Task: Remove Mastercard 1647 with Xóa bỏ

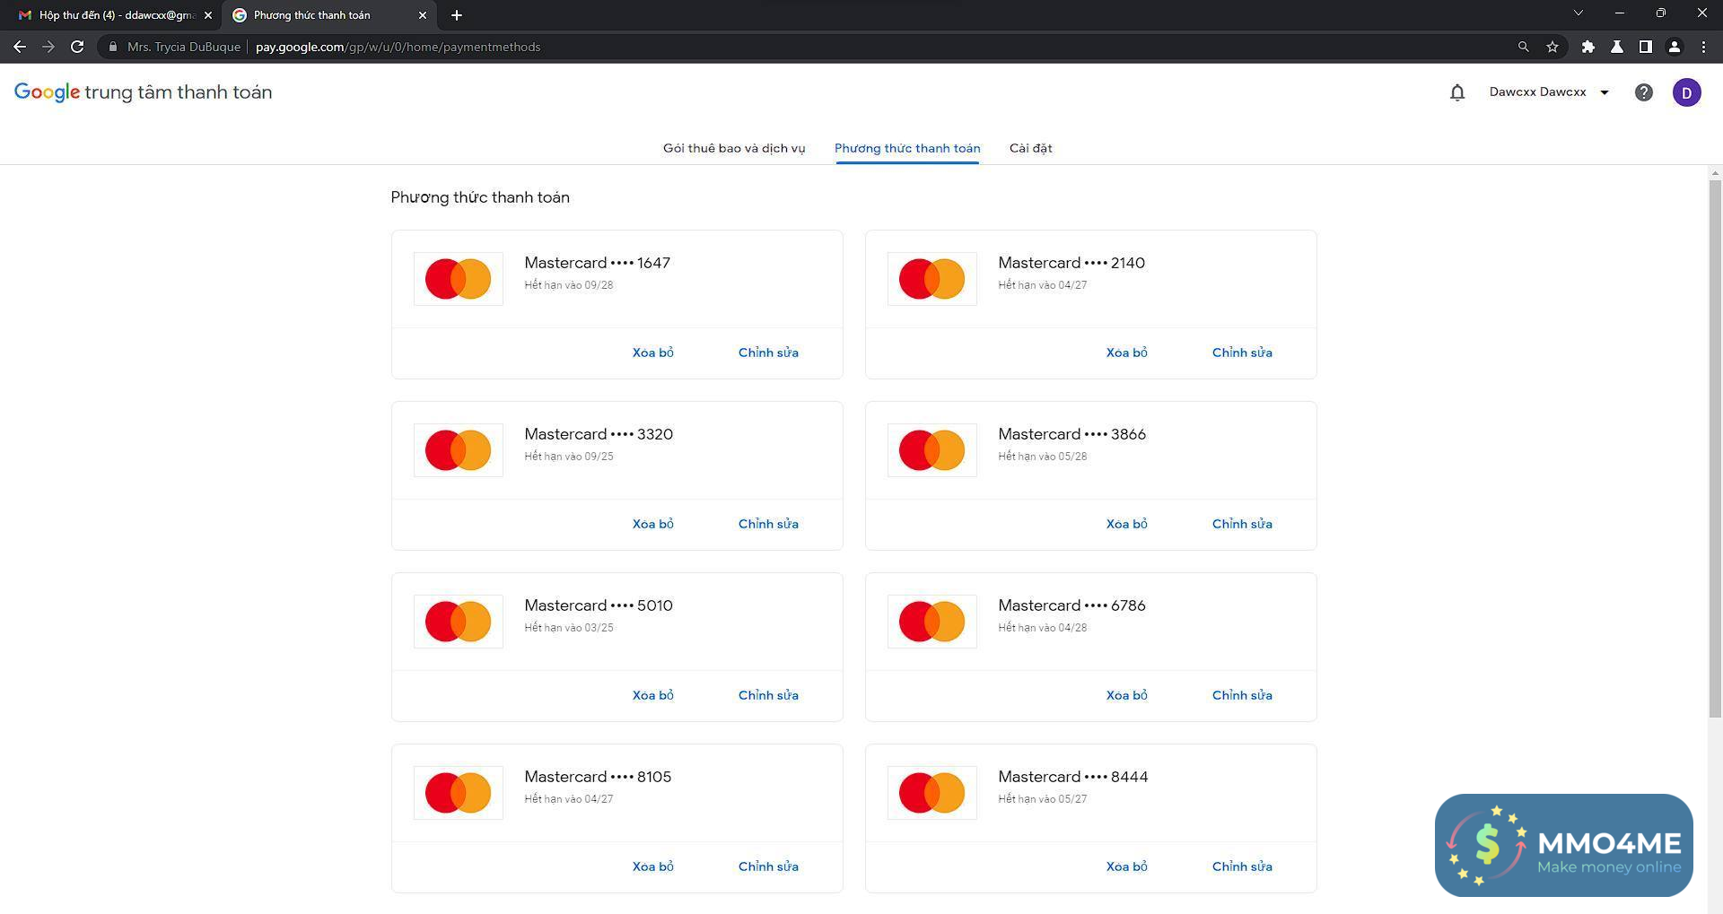Action: [652, 353]
